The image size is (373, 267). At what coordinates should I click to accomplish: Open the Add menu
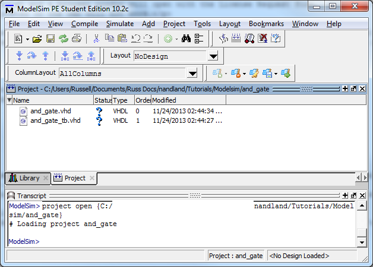tap(148, 24)
